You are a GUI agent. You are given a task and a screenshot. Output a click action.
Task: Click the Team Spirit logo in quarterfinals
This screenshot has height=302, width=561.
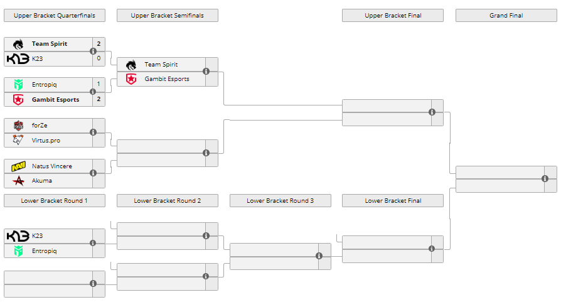pos(18,44)
